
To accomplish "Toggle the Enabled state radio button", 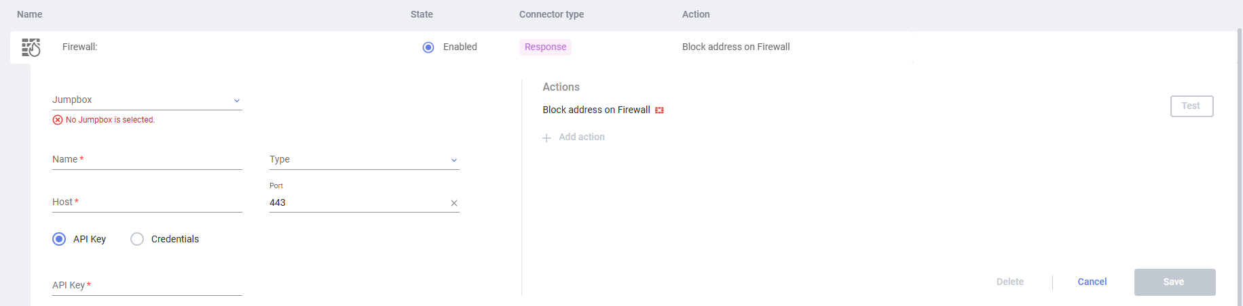I will point(428,47).
